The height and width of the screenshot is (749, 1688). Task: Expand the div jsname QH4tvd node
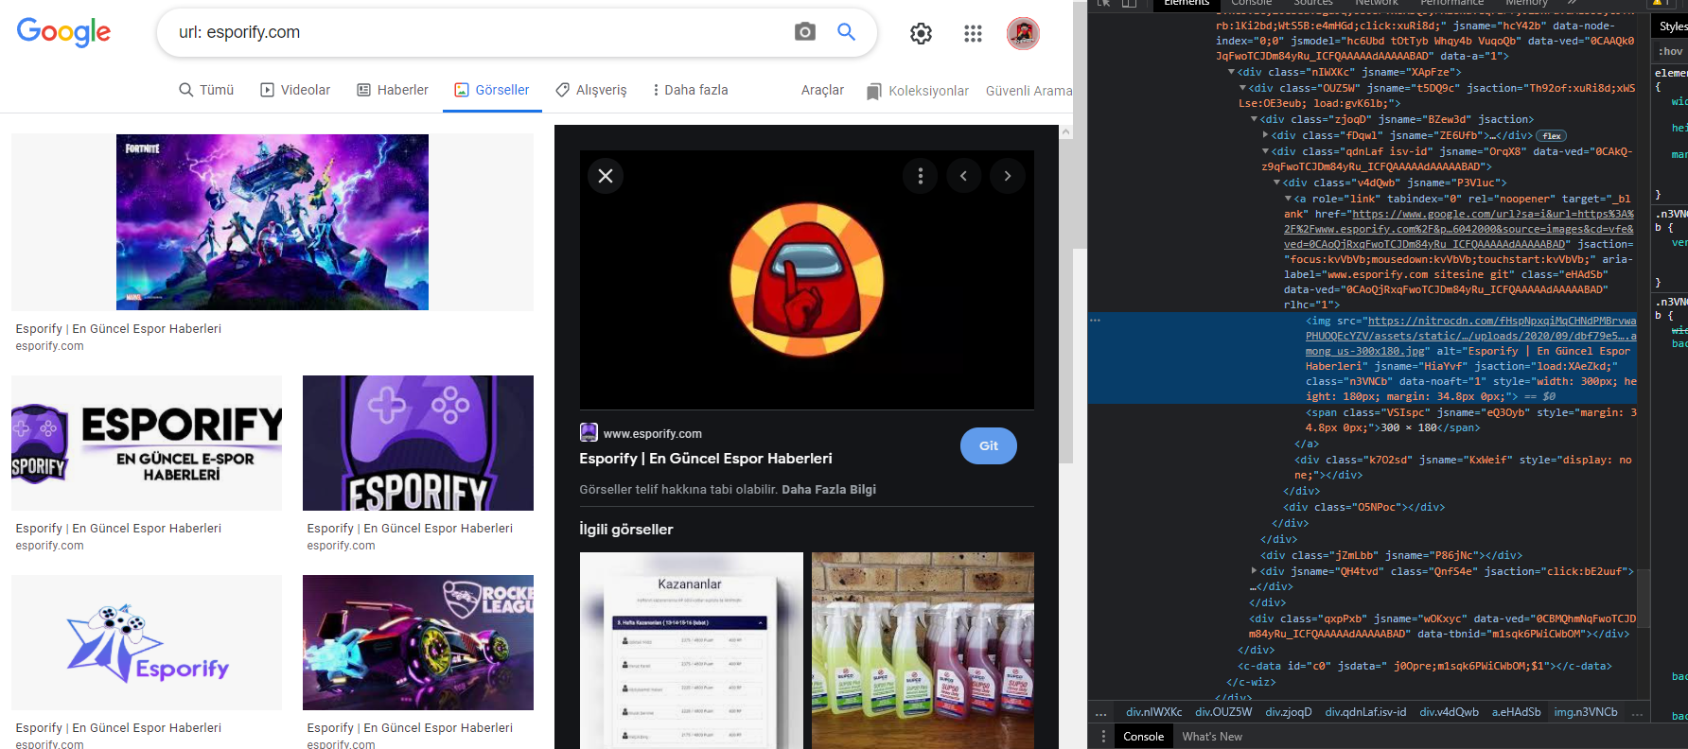[x=1254, y=571]
